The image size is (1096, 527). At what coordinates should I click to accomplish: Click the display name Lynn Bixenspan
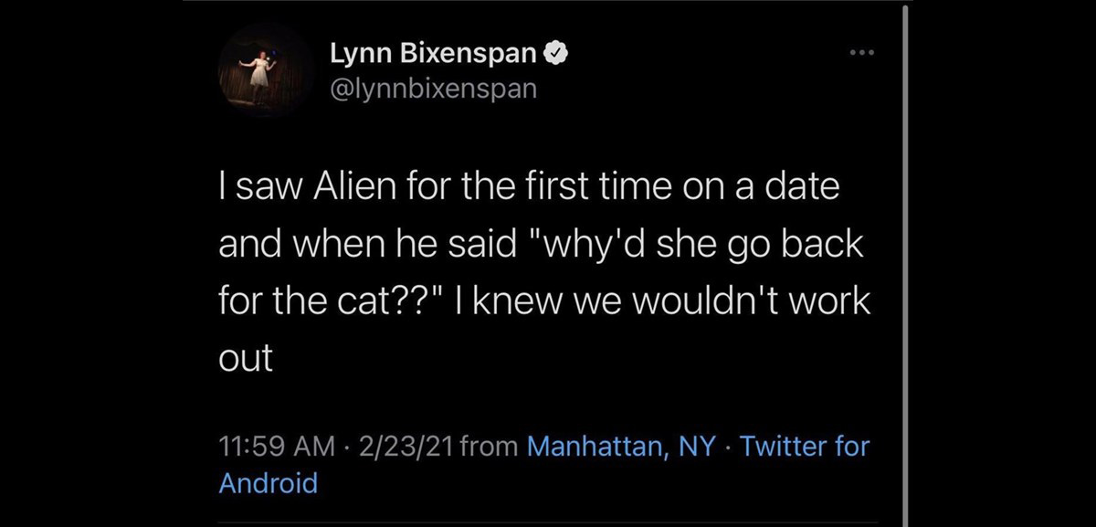(434, 56)
